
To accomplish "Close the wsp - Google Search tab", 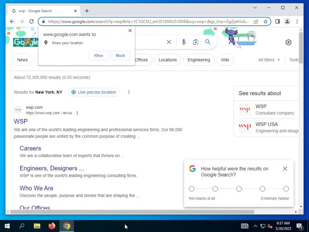I will click(75, 11).
